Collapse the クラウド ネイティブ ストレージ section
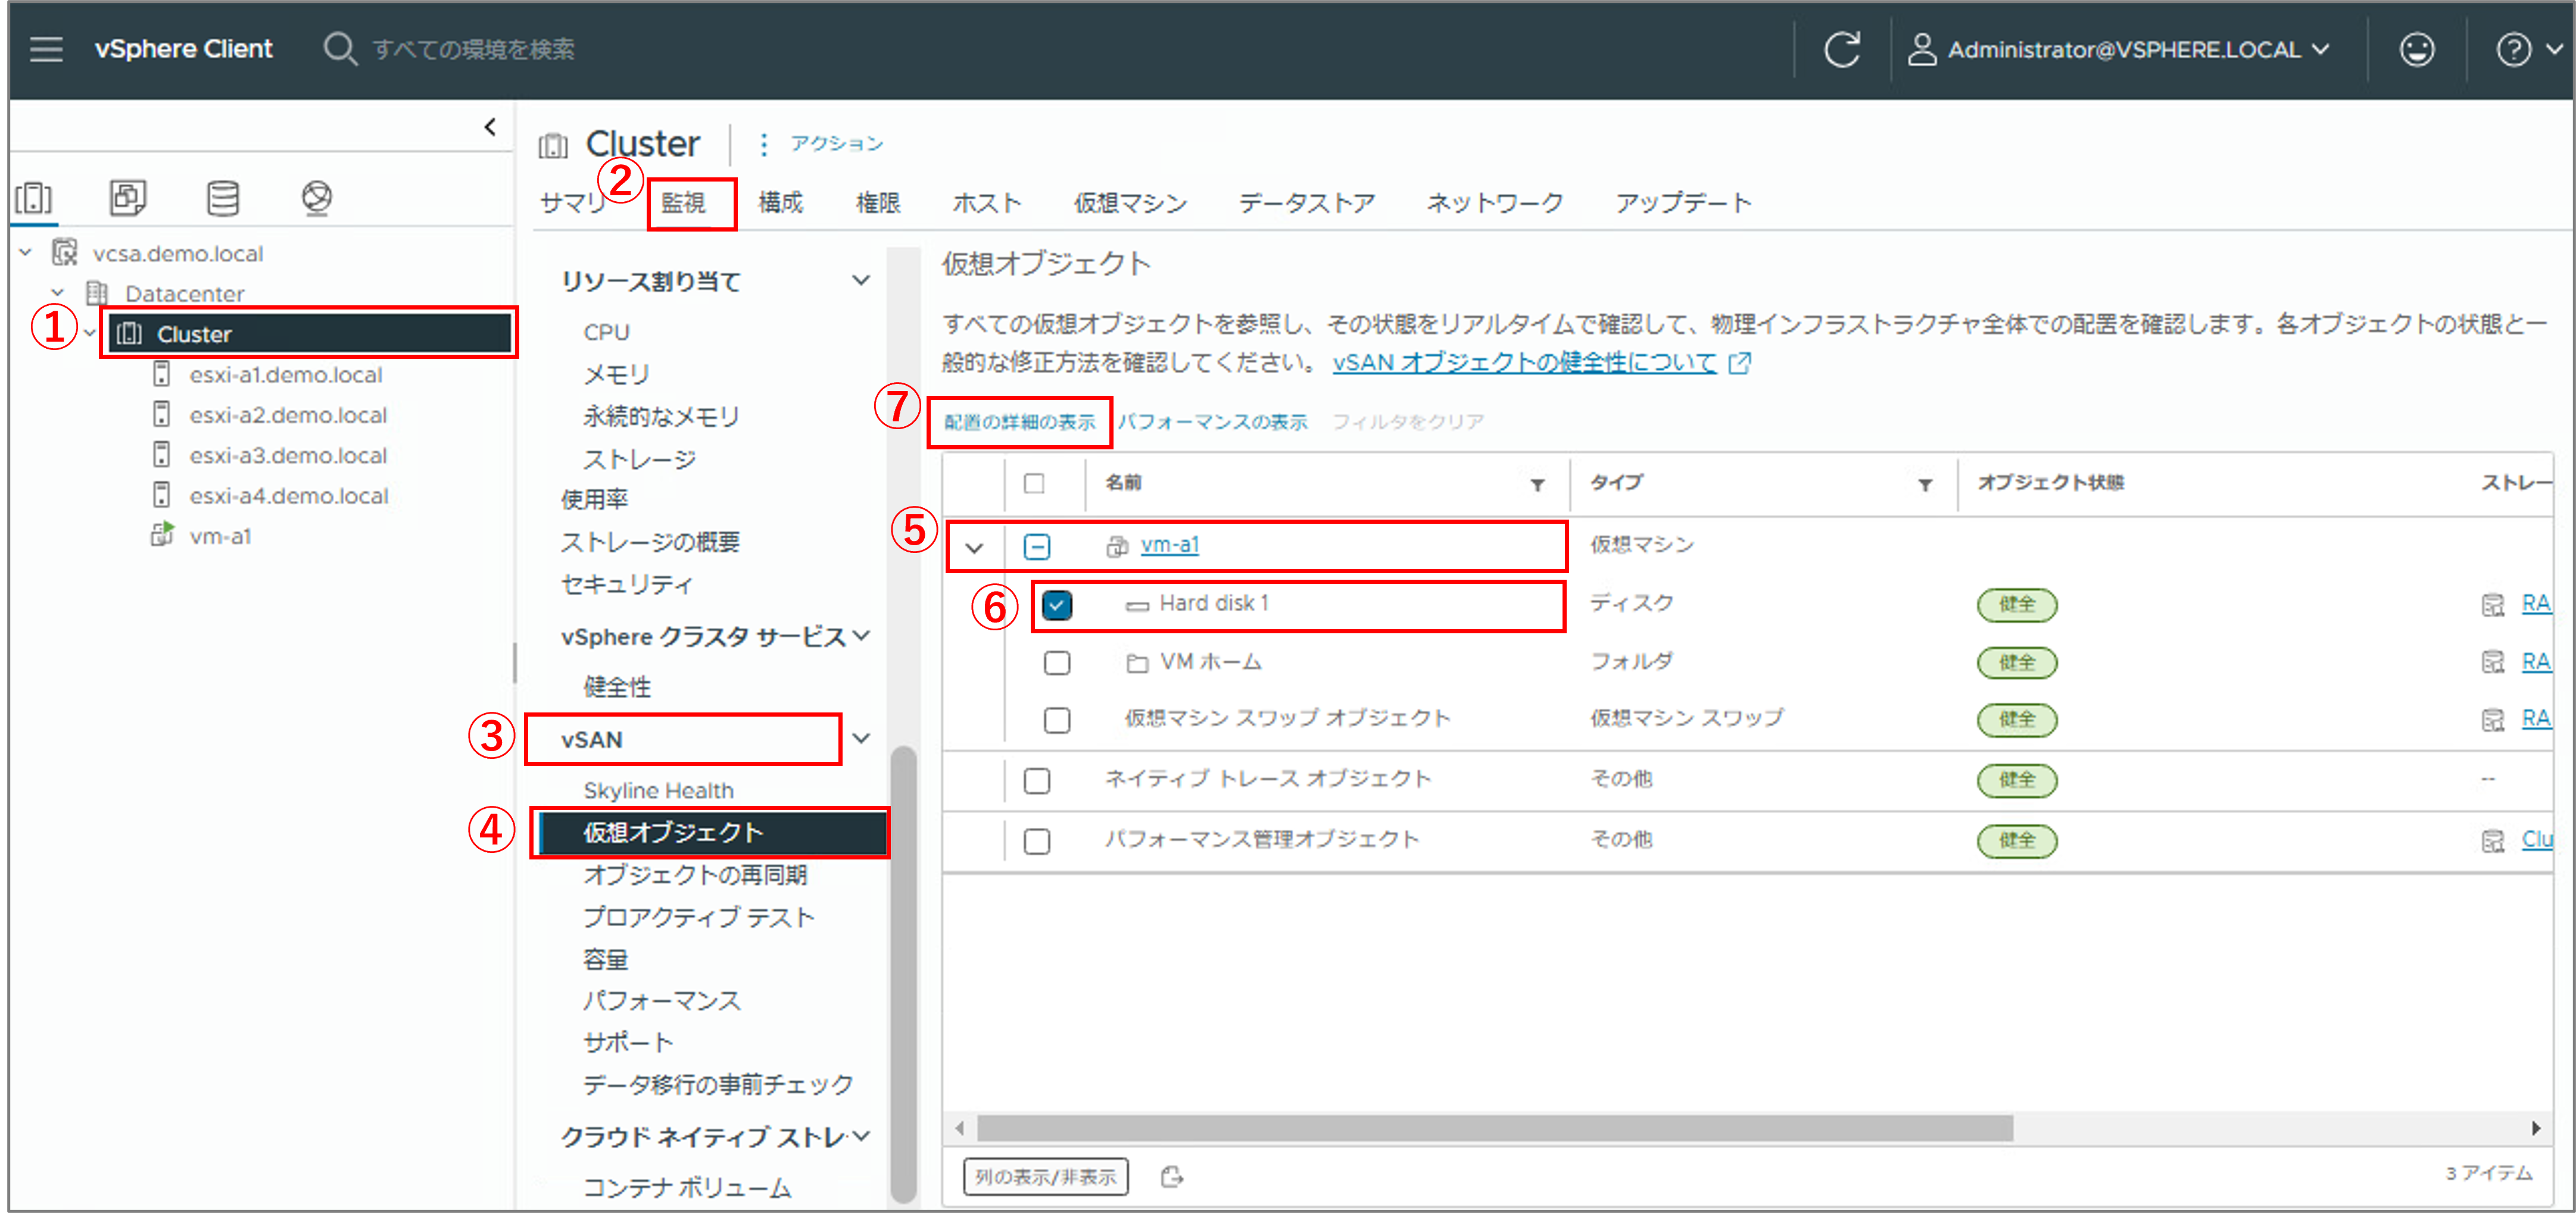Viewport: 2576px width, 1213px height. (x=861, y=1136)
